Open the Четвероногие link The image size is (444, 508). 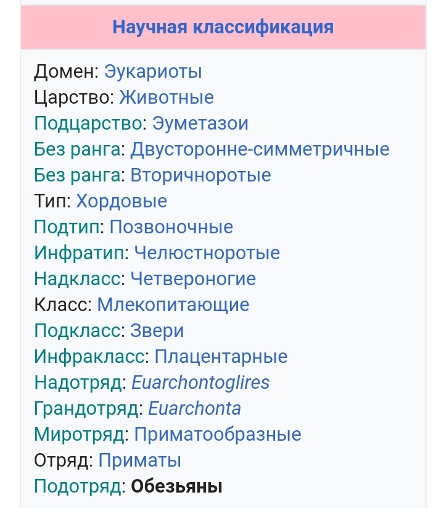coord(193,279)
